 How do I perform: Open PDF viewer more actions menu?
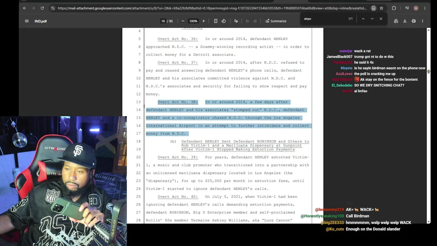click(x=423, y=21)
